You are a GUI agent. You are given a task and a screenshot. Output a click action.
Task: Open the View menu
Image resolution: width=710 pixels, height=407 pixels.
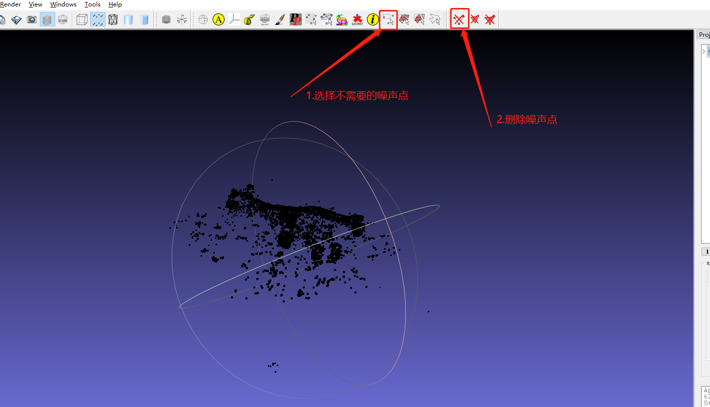tap(35, 4)
